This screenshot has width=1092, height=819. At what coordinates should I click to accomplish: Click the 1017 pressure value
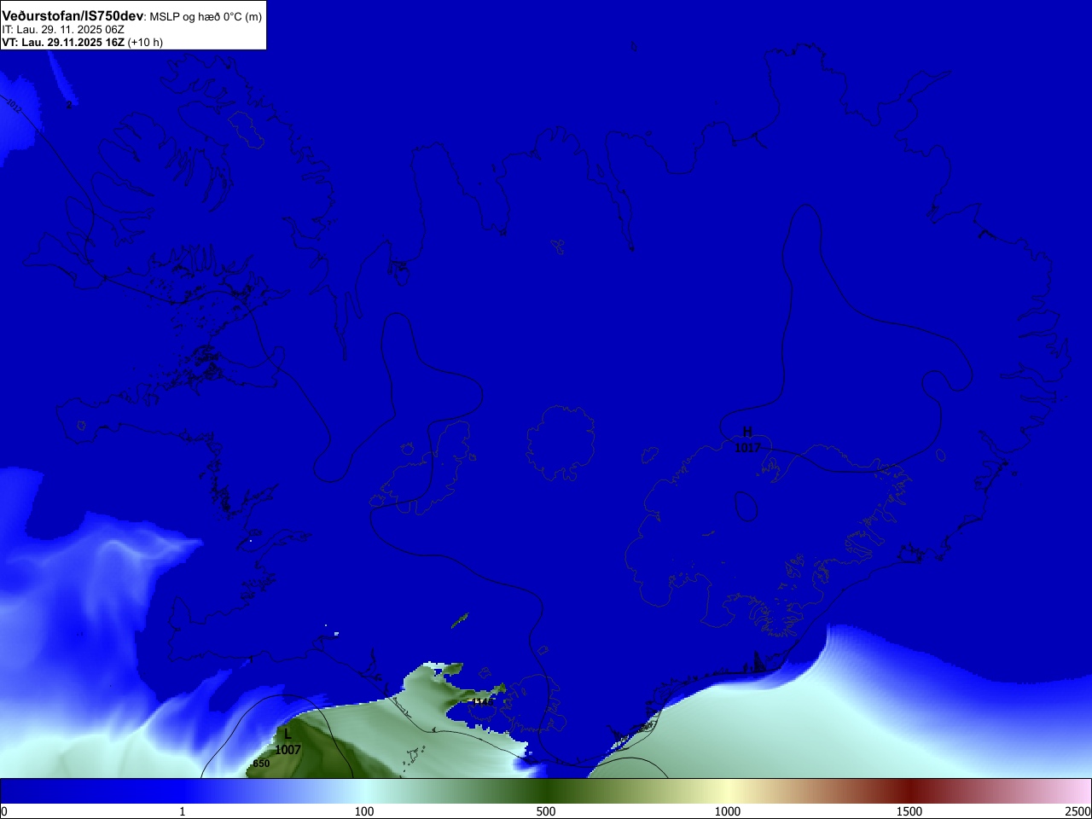click(747, 447)
